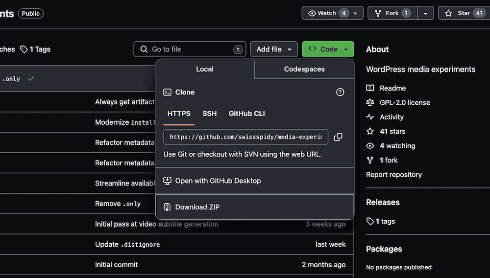Click the scales icon beside GPL-2.0 license

(x=370, y=102)
